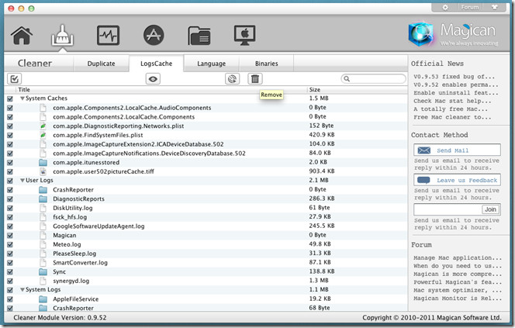This screenshot has height=328, width=515.
Task: Click the envelope icon beside Send Mail
Action: coord(424,150)
